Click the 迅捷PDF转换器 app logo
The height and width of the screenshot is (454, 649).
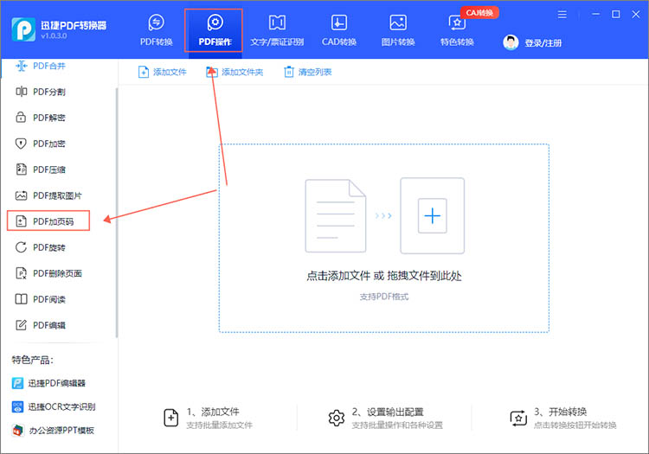[23, 29]
